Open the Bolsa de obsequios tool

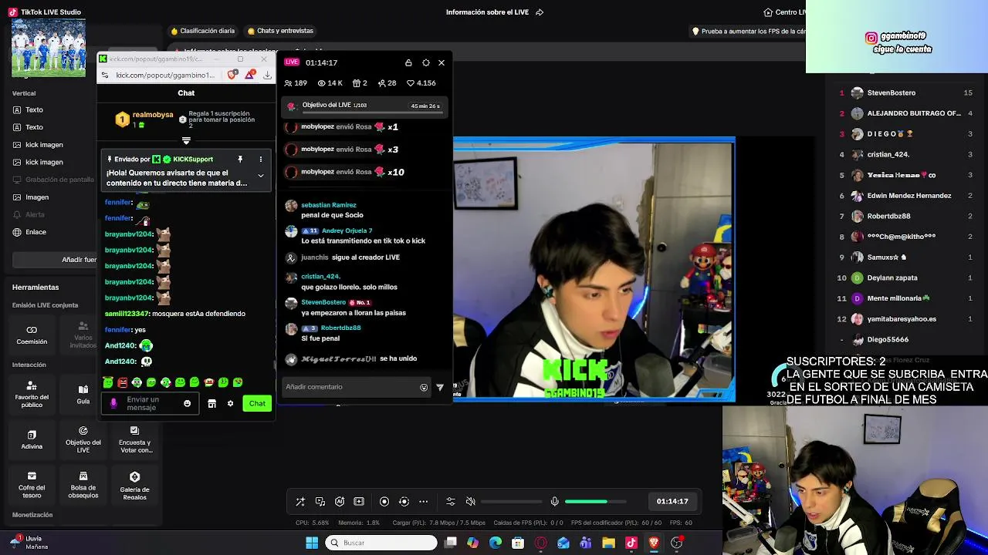point(83,485)
